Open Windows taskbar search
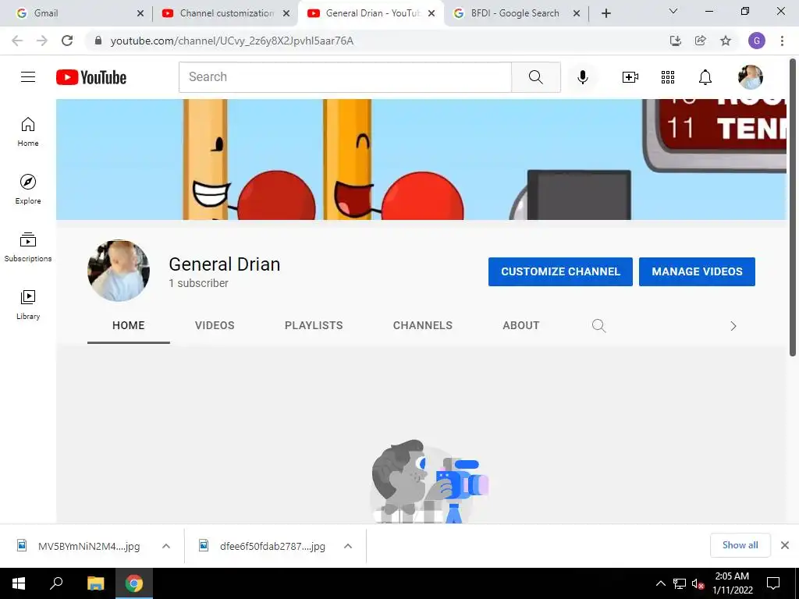799x599 pixels. (x=56, y=583)
